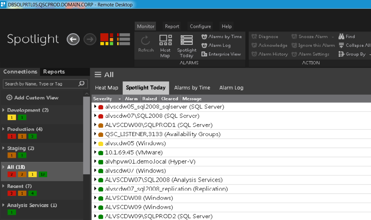
Task: Click Ignore this Alarm action
Action: 313,45
